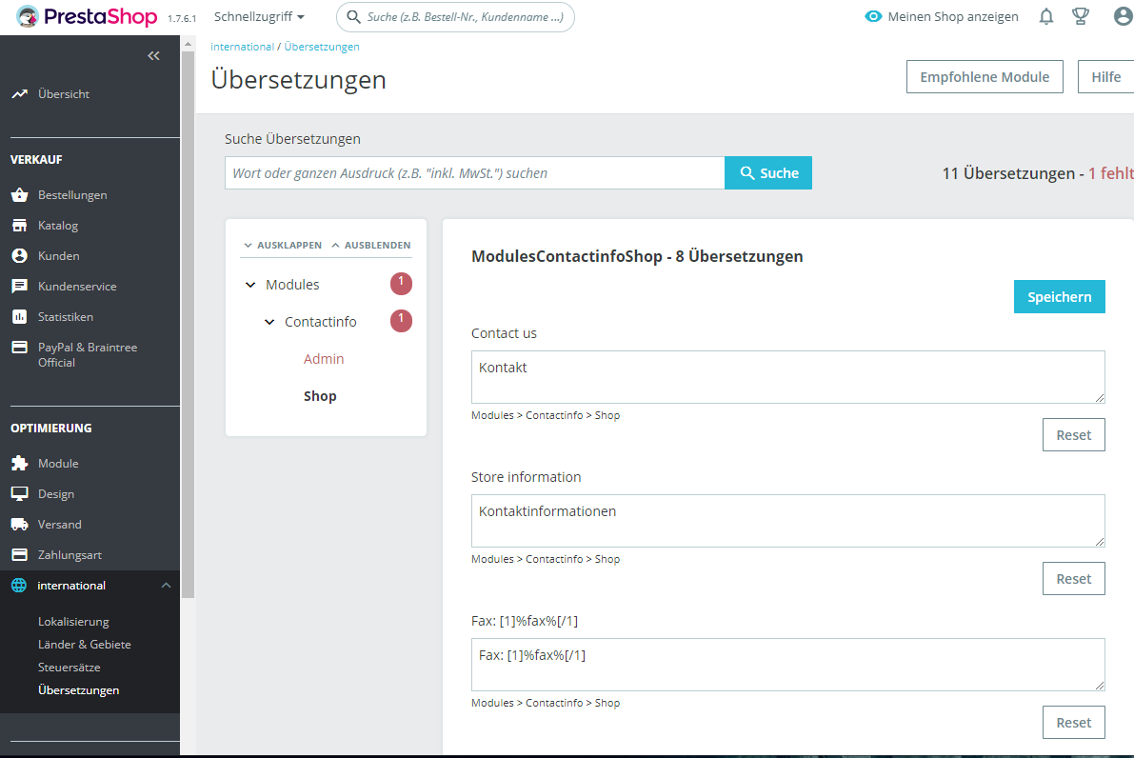
Task: Click the Module puzzle piece icon
Action: (20, 463)
